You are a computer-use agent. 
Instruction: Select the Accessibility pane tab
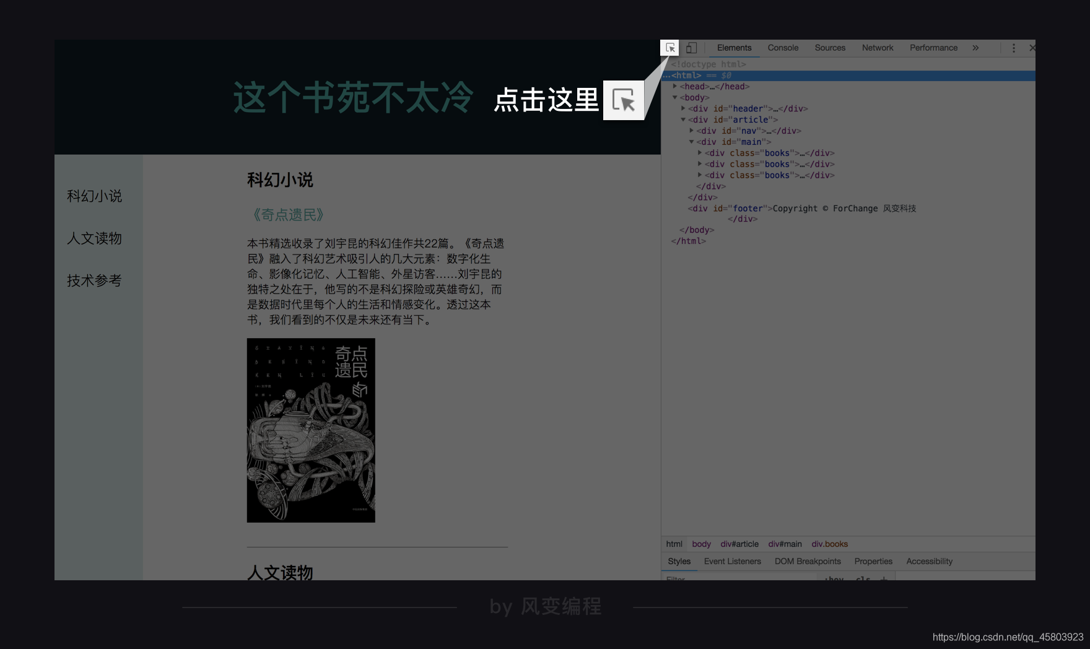929,561
